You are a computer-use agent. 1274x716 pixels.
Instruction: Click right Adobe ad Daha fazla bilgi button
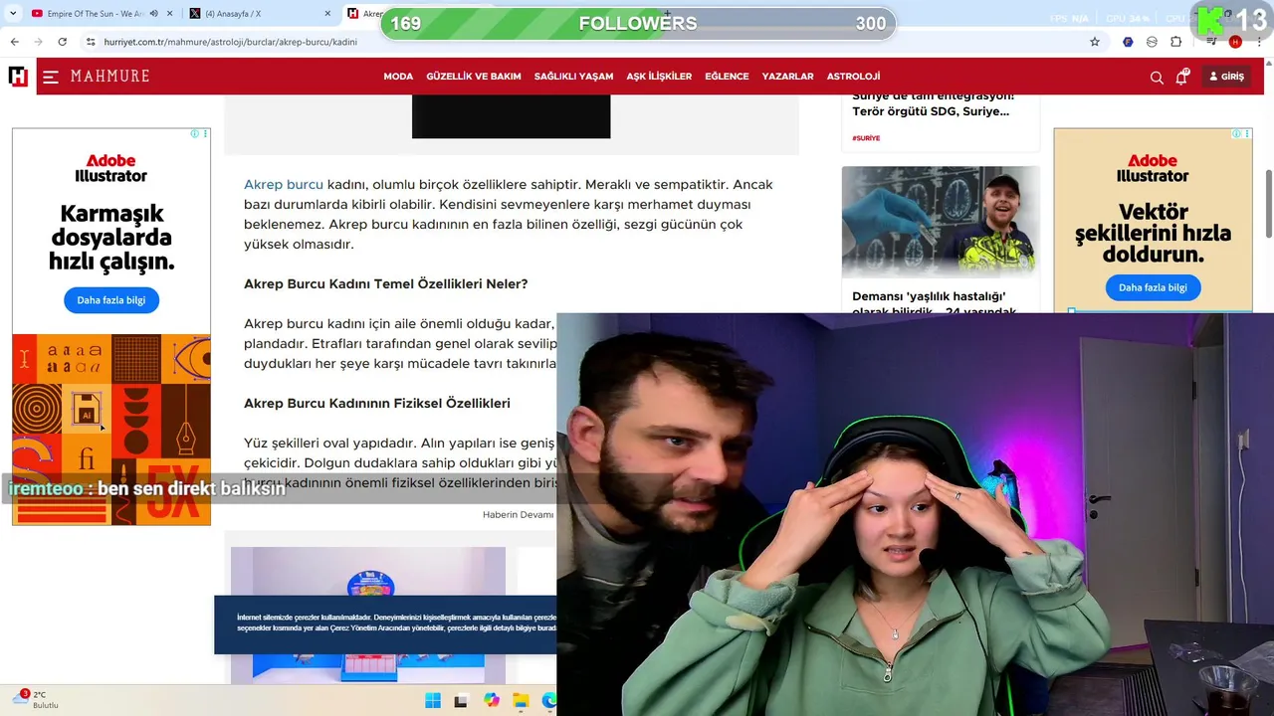point(1153,287)
